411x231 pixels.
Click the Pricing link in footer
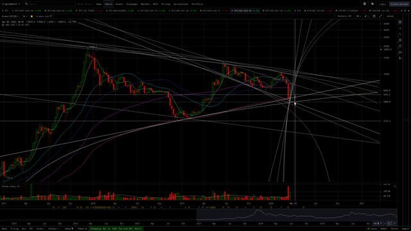(x=14, y=228)
